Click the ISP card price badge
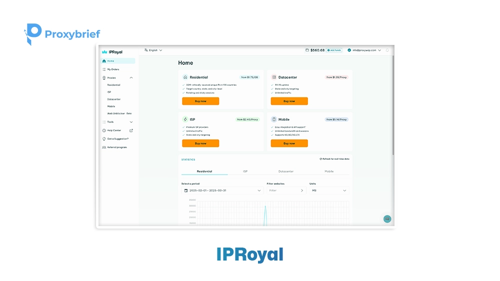Image resolution: width=500 pixels, height=281 pixels. point(247,120)
